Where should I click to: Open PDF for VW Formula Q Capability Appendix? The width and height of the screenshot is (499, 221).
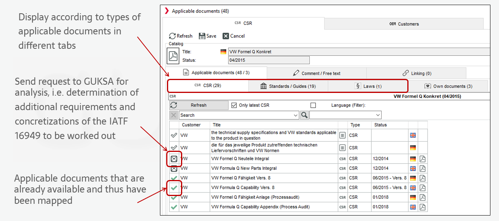click(x=423, y=207)
